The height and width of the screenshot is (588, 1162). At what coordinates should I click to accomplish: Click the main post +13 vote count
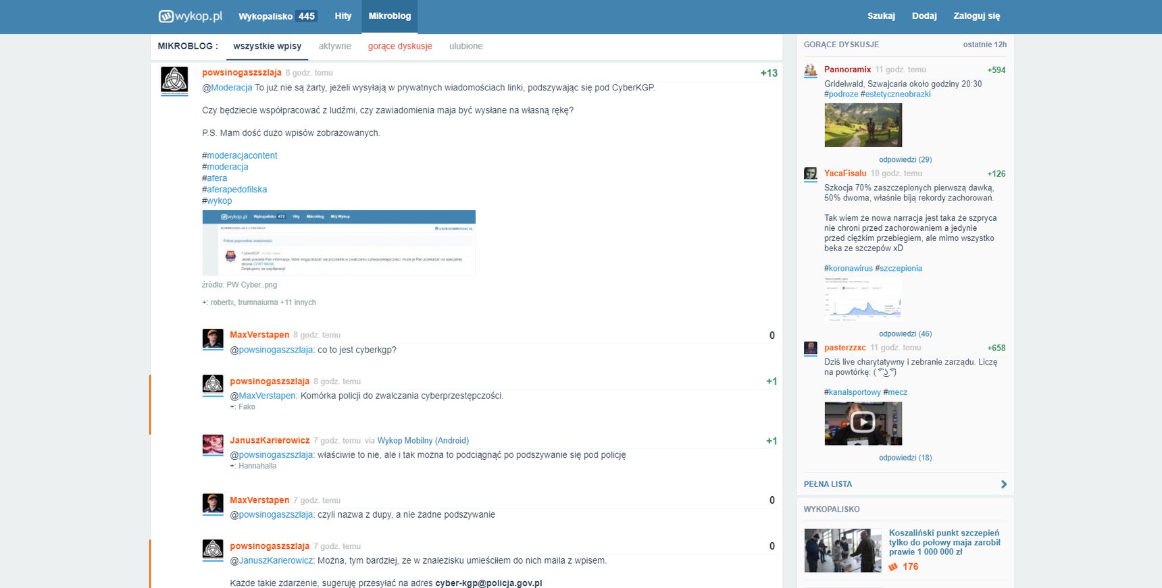click(769, 73)
